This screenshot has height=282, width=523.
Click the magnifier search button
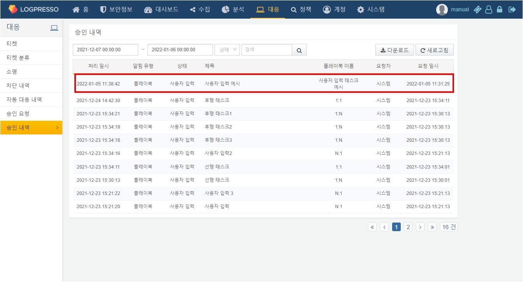pos(299,50)
